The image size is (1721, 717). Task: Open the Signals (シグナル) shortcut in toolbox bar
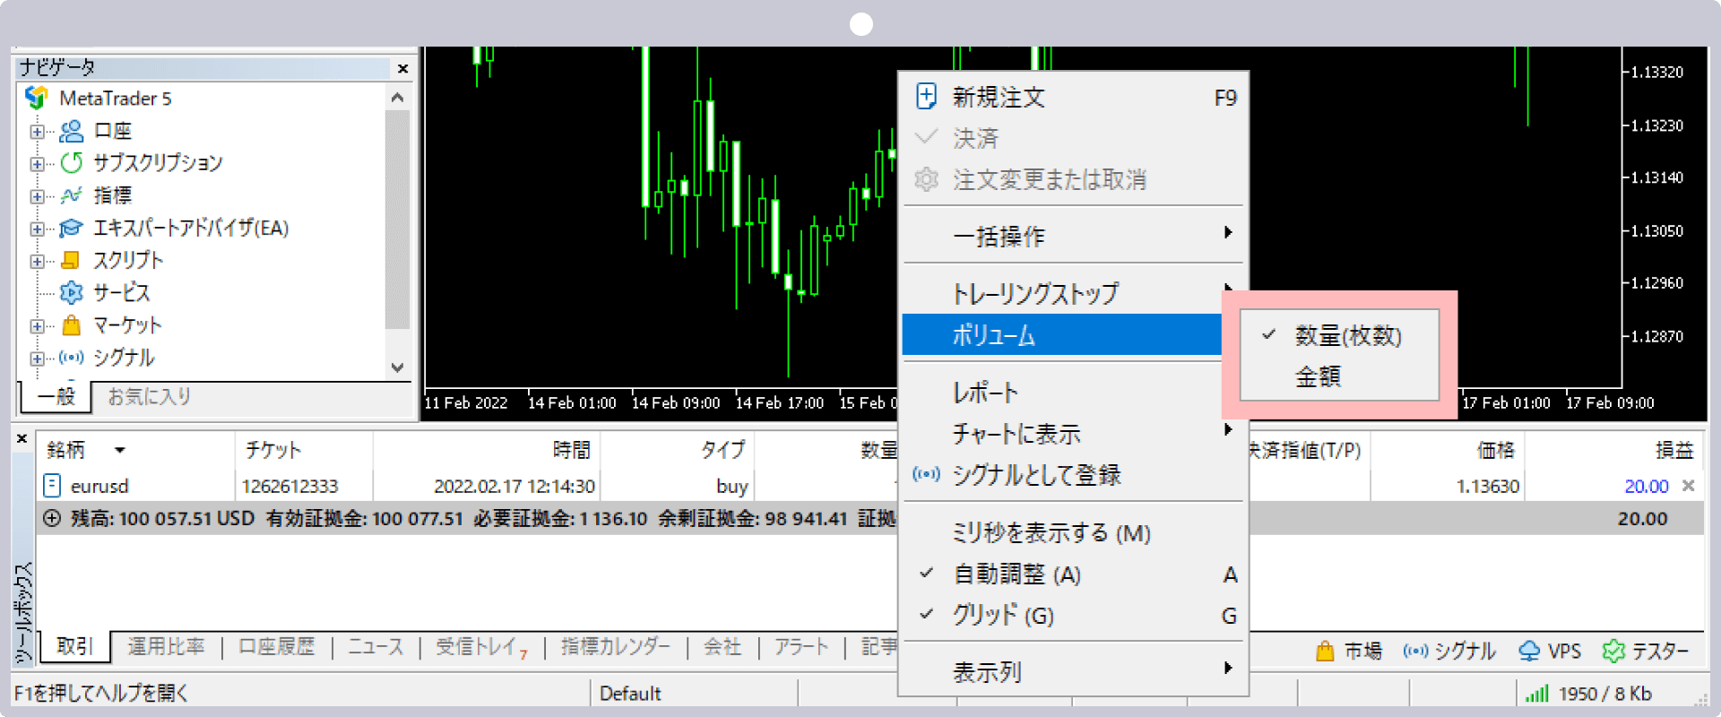coord(1449,652)
